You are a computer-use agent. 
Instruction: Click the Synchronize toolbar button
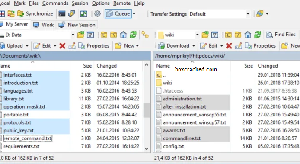pyautogui.click(x=35, y=14)
